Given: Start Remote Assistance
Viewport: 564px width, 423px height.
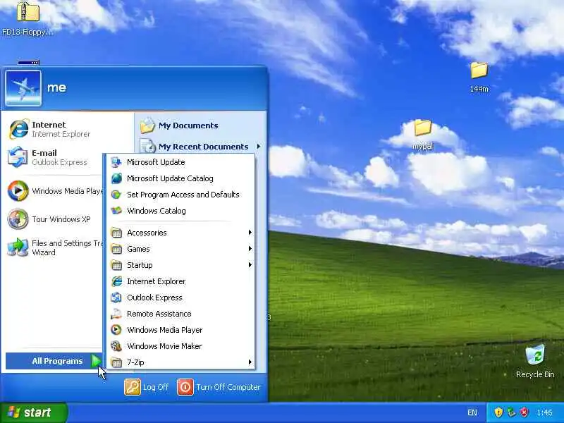Looking at the screenshot, I should point(180,314).
